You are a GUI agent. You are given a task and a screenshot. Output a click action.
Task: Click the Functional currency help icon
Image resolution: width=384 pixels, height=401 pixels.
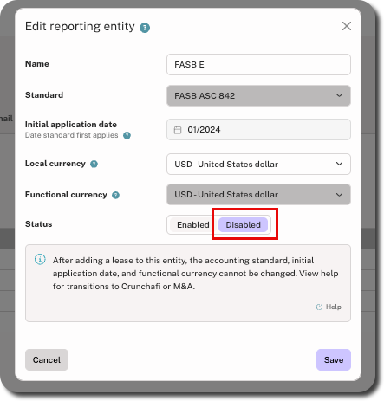[115, 195]
